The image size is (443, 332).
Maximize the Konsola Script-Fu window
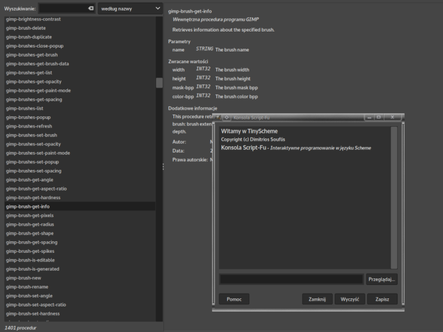coord(379,117)
